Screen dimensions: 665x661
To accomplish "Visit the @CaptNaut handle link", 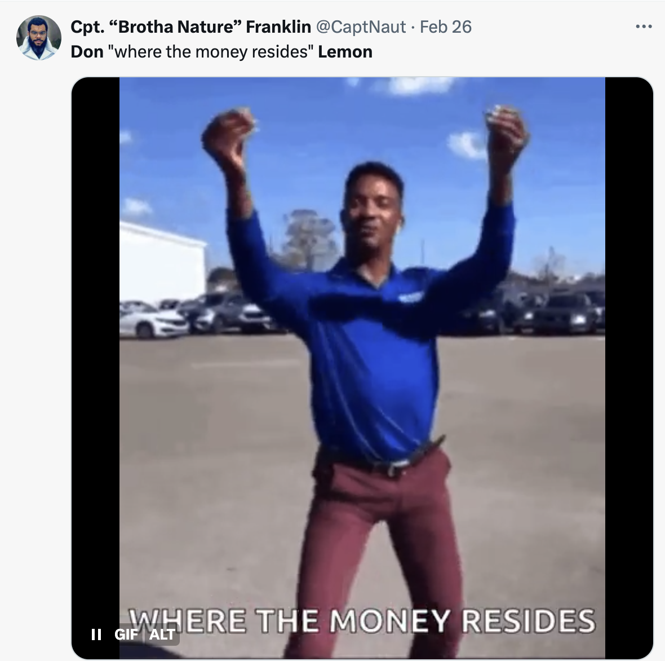I will click(361, 27).
